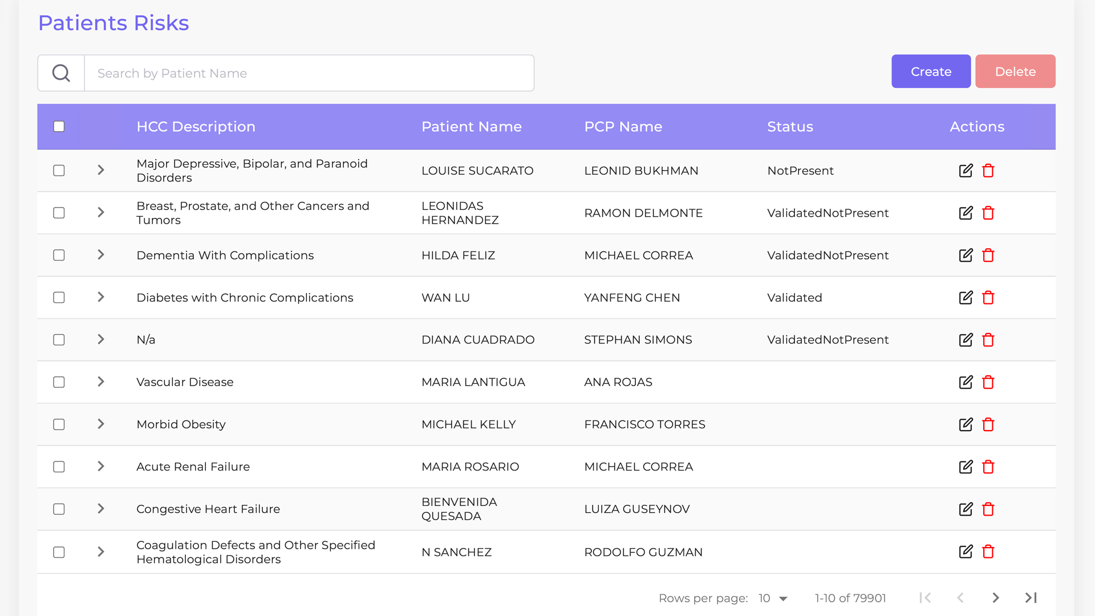The width and height of the screenshot is (1095, 616).
Task: Toggle the select-all header checkbox
Action: [59, 127]
